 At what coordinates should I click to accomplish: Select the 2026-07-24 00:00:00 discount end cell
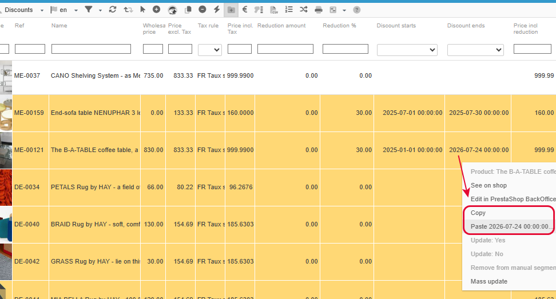pyautogui.click(x=478, y=150)
